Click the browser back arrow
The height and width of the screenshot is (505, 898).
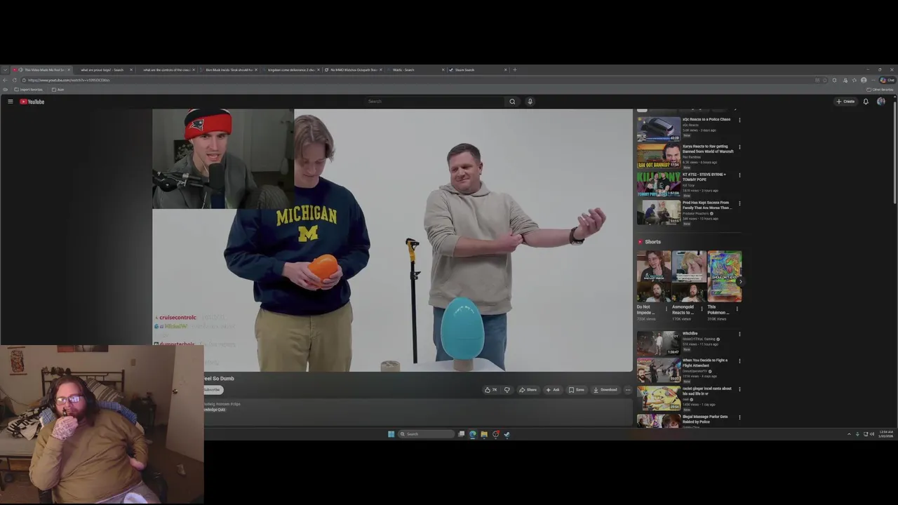[6, 80]
